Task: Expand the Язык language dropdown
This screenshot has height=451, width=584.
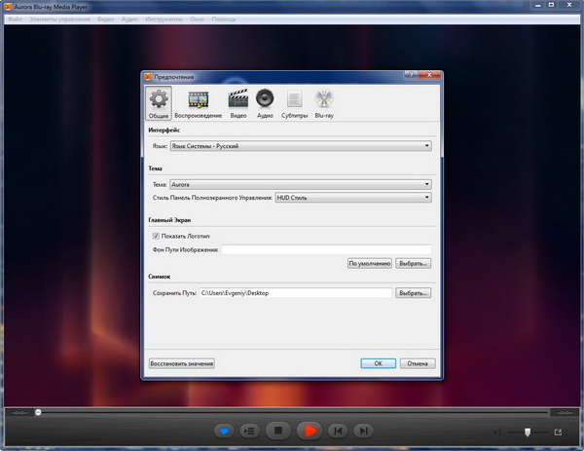Action: click(x=300, y=146)
